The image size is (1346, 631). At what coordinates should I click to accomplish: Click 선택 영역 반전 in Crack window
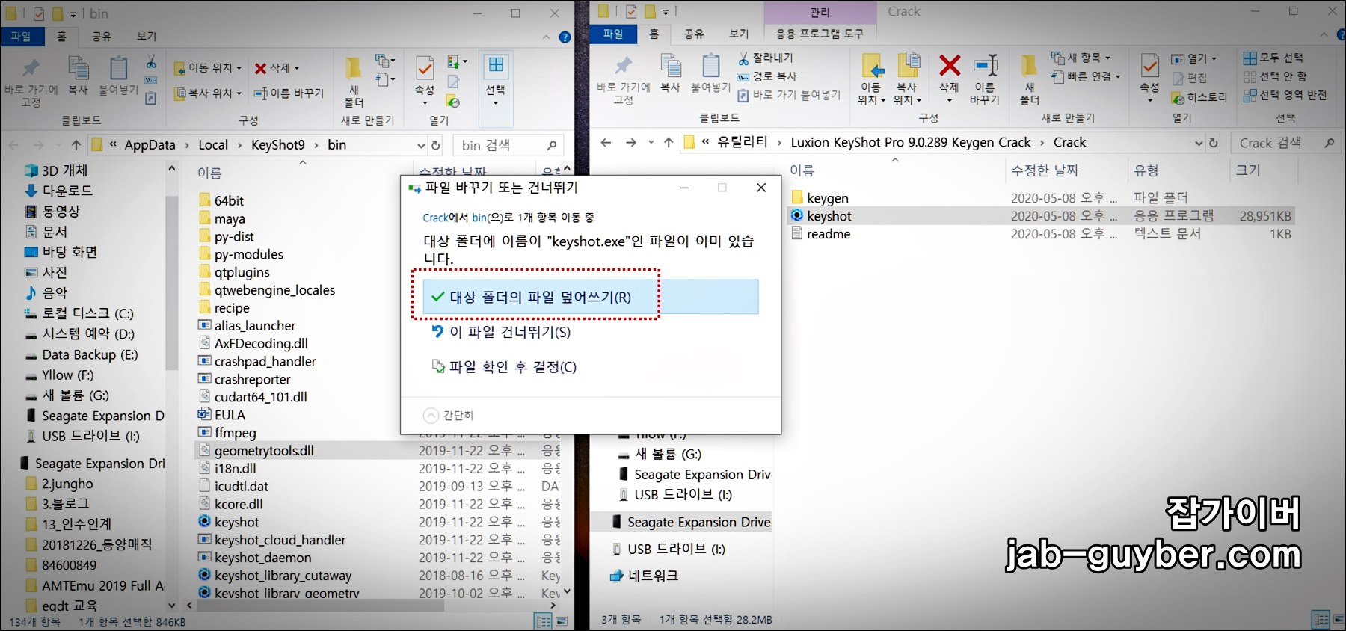point(1285,95)
